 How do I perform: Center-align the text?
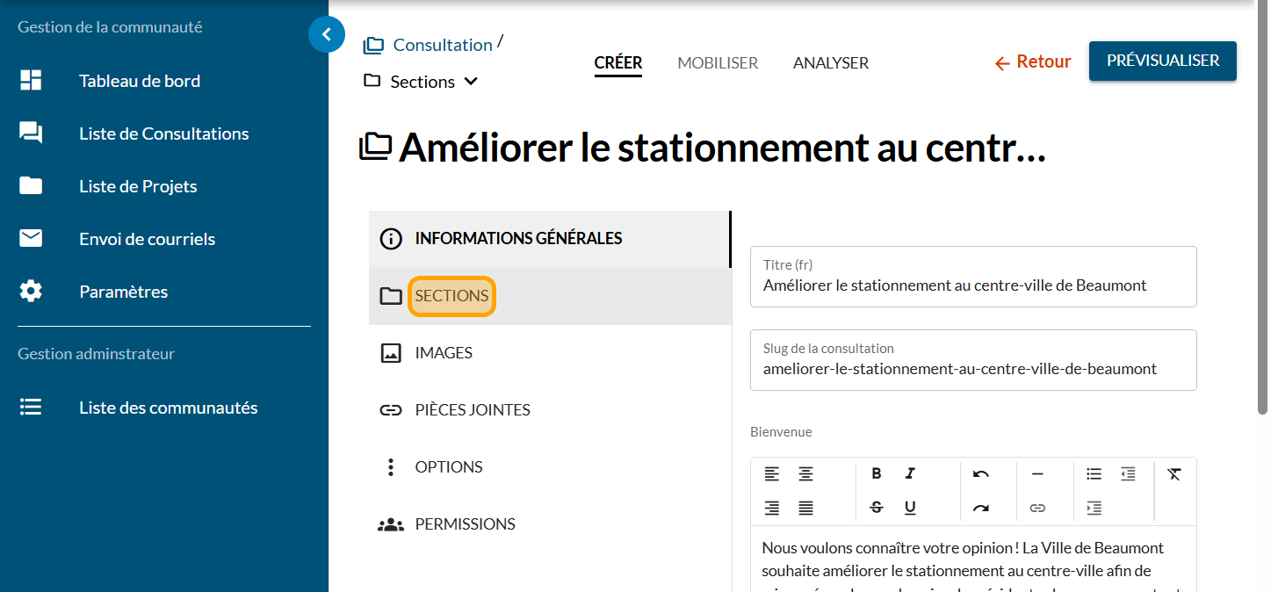tap(805, 474)
